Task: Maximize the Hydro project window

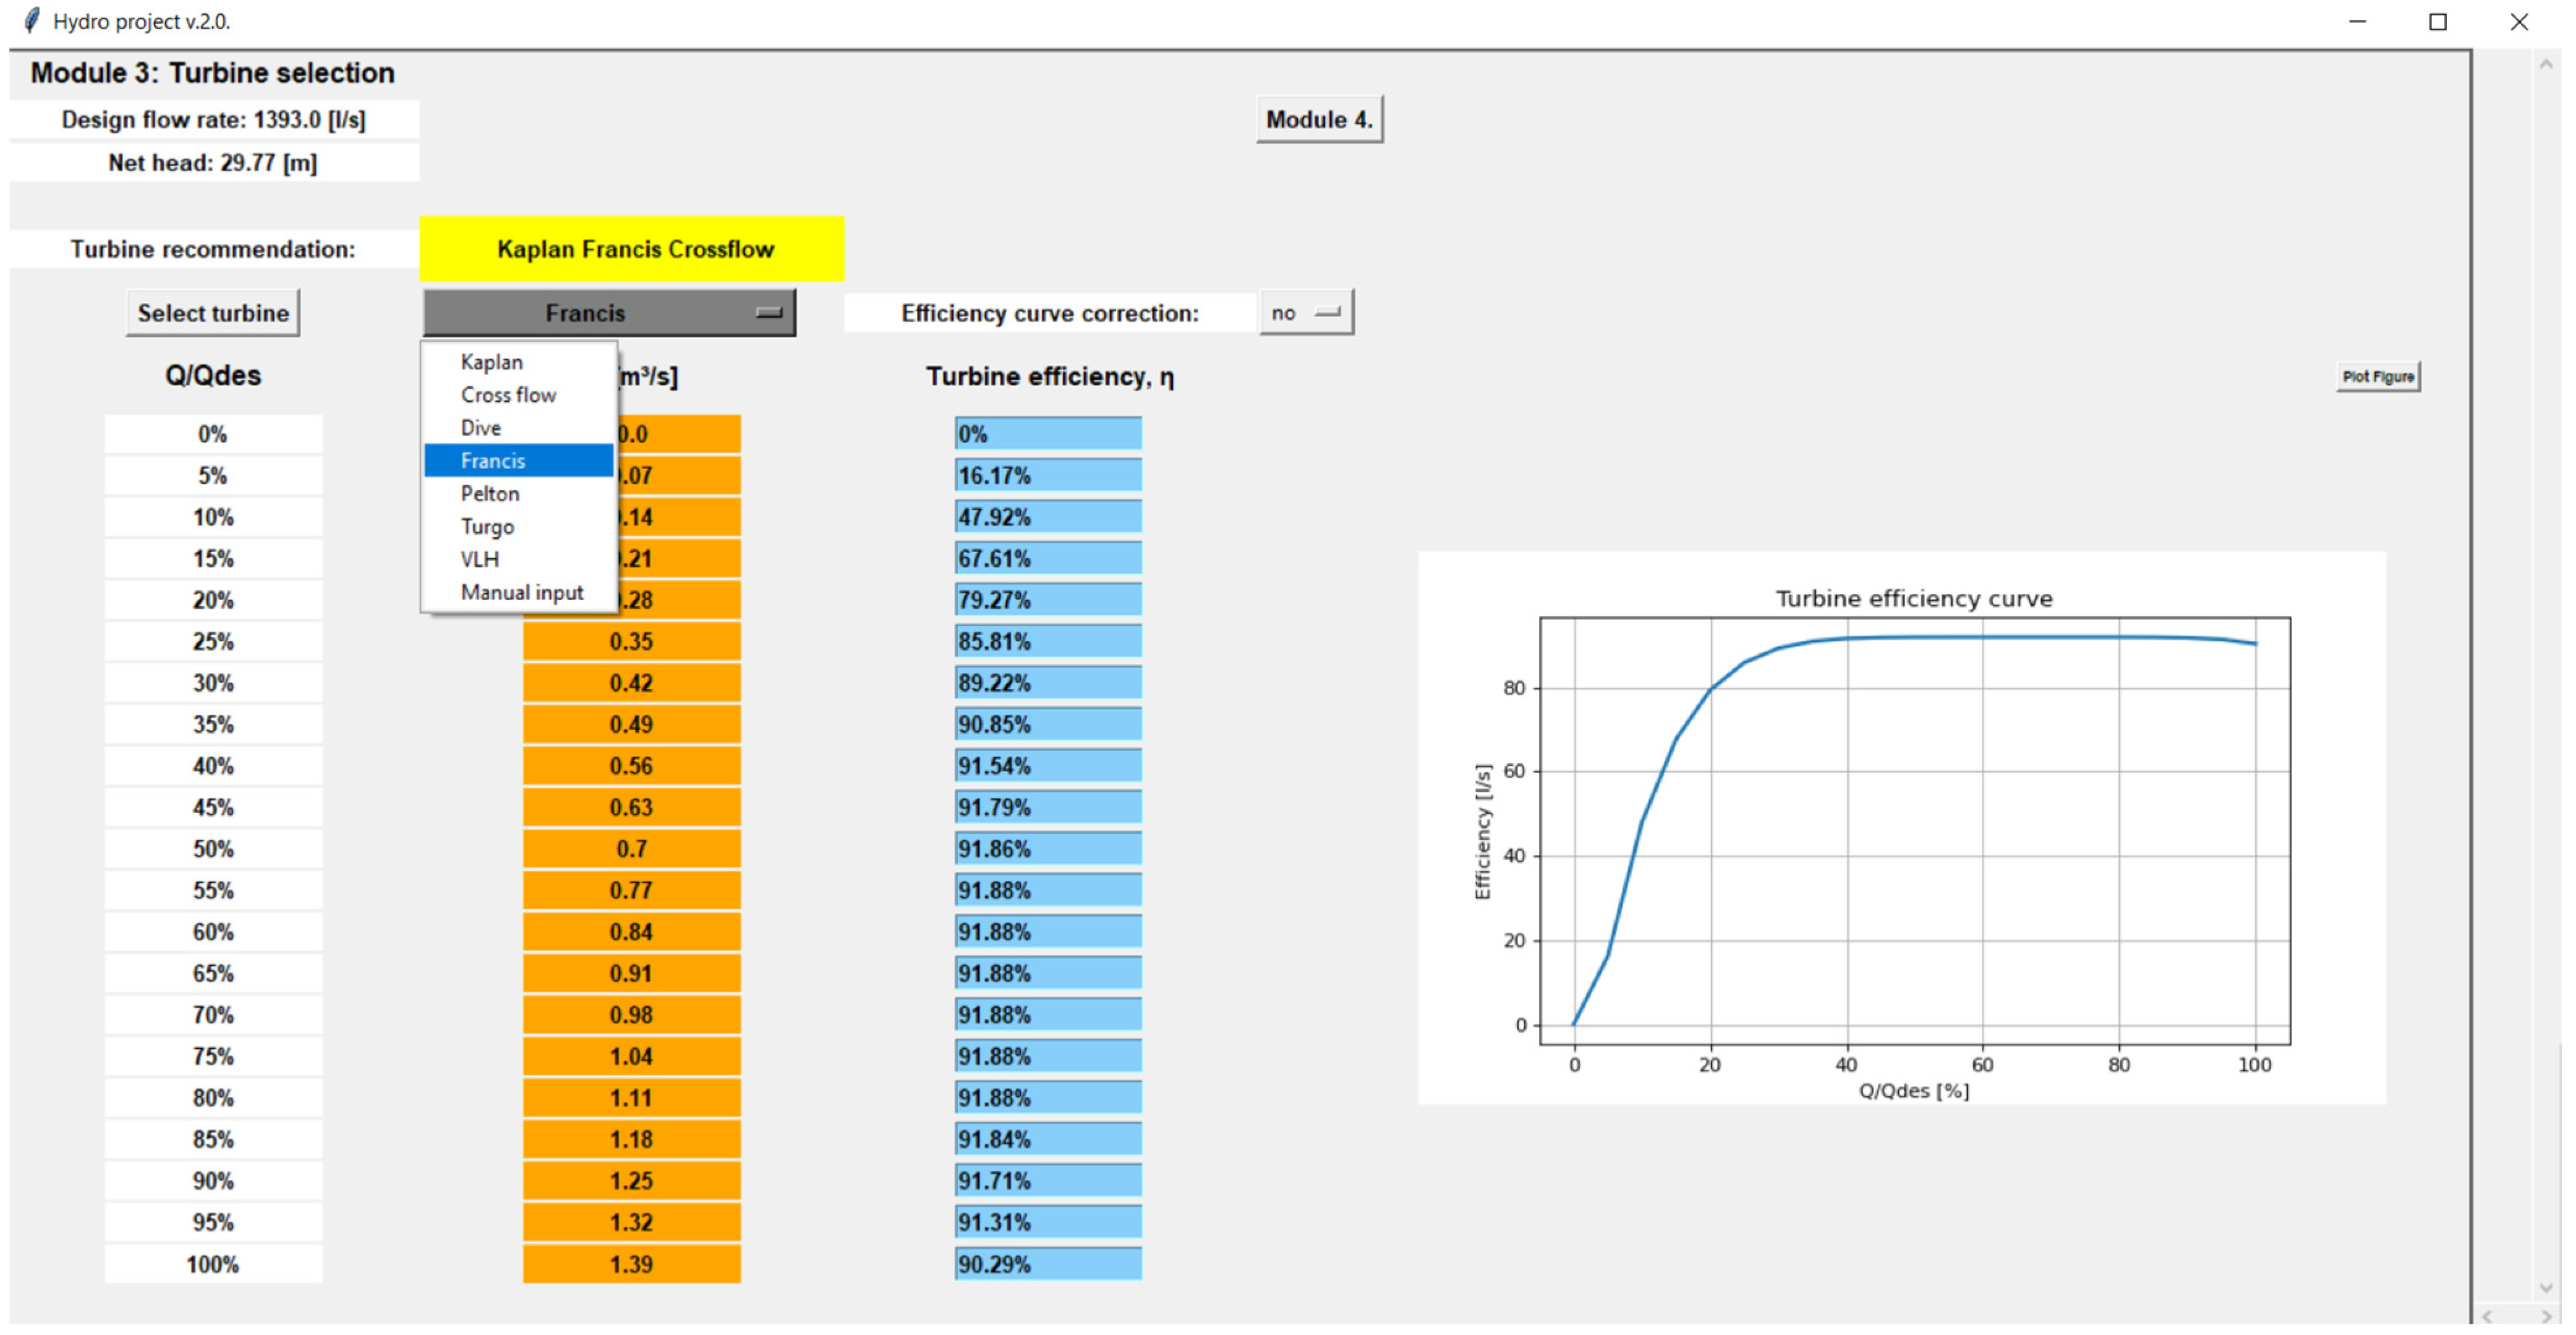Action: coord(2437,22)
